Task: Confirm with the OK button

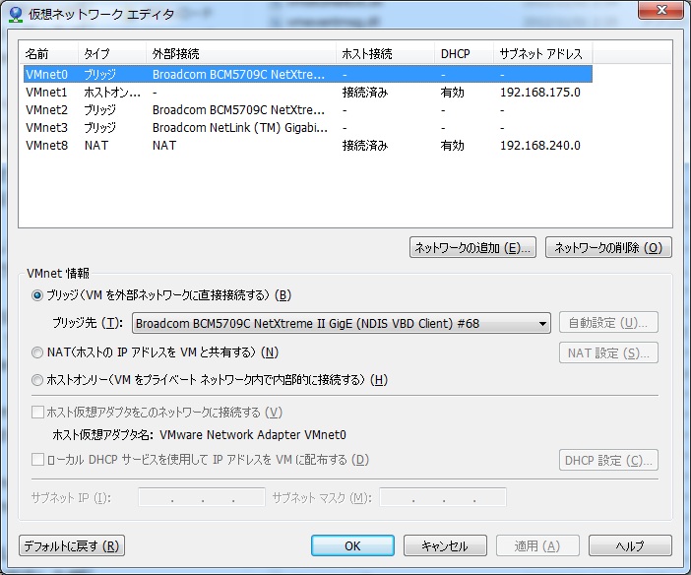Action: click(x=352, y=545)
